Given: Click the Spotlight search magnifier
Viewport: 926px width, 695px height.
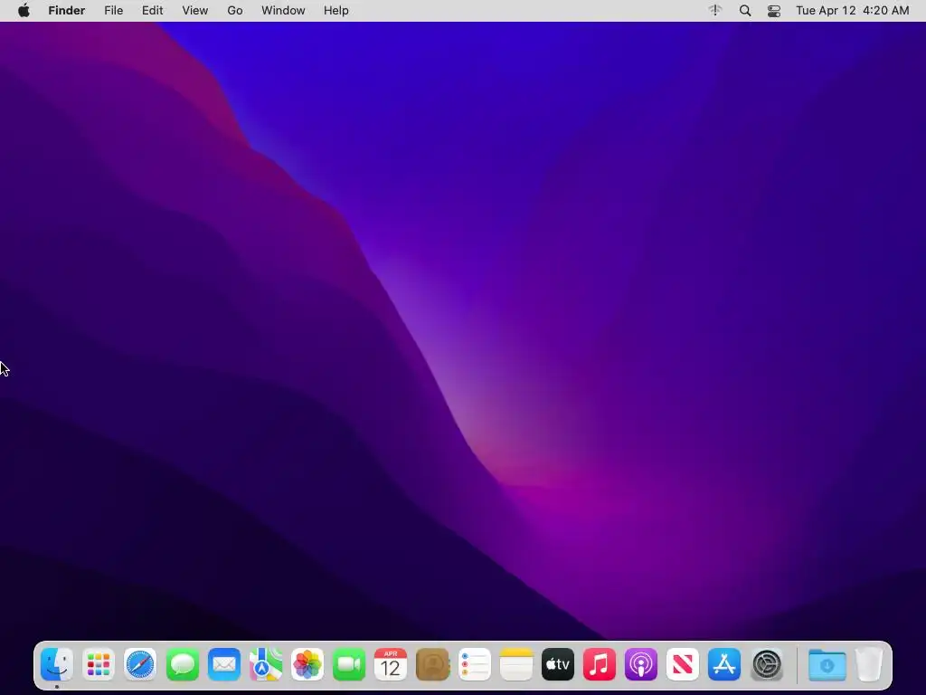Looking at the screenshot, I should coord(745,11).
